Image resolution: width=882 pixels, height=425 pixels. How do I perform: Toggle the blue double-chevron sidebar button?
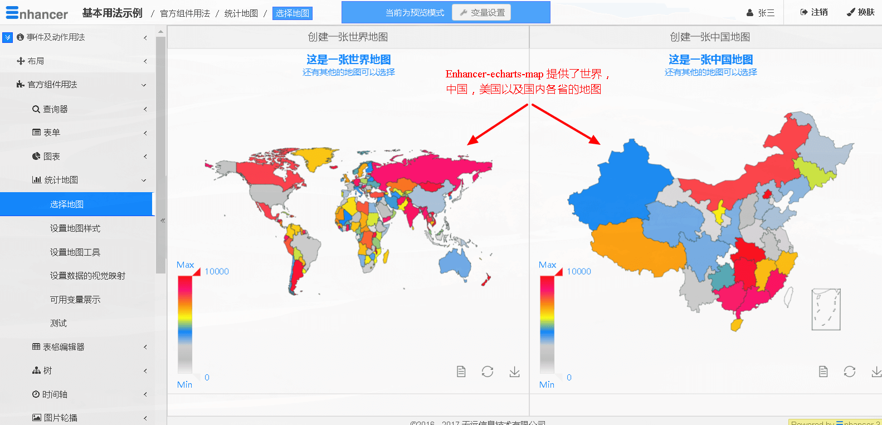[x=7, y=37]
